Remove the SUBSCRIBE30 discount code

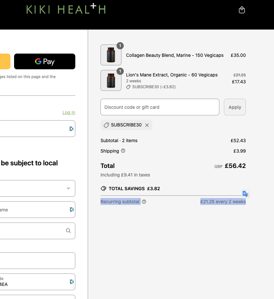pyautogui.click(x=147, y=125)
